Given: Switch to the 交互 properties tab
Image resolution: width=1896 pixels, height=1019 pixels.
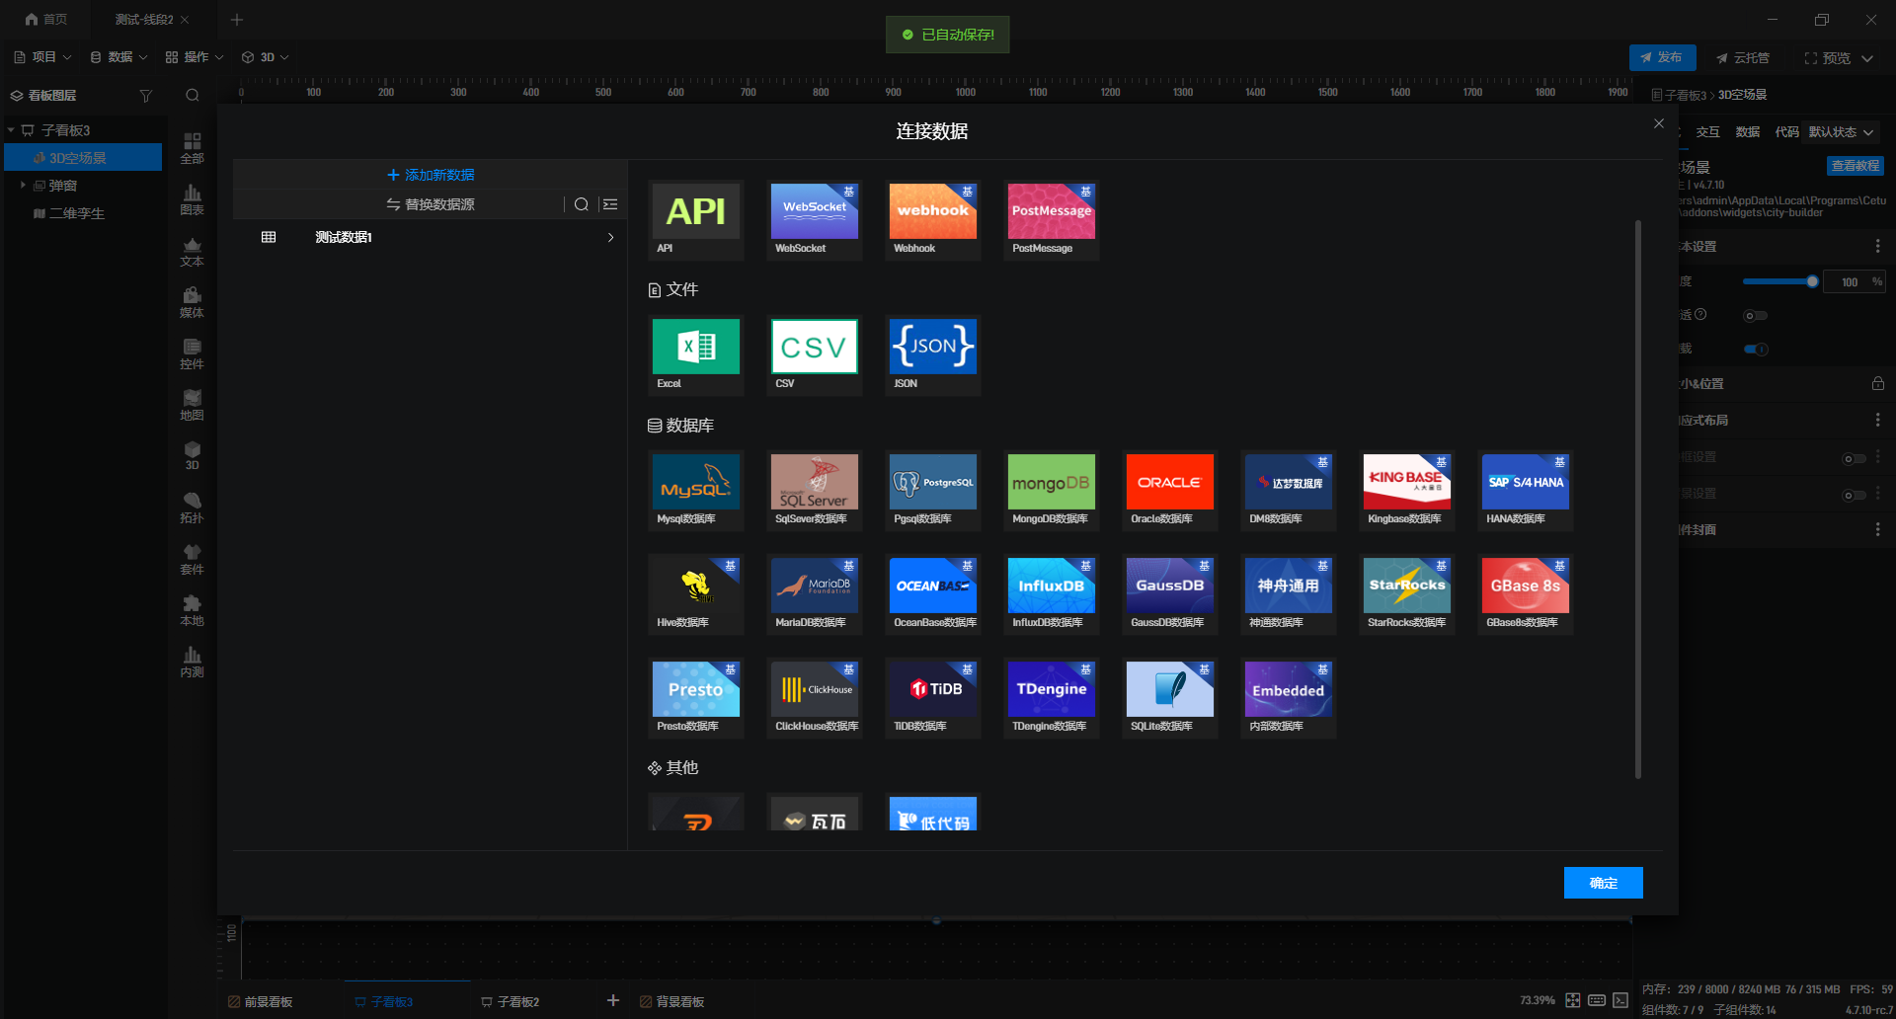Looking at the screenshot, I should click(x=1707, y=132).
